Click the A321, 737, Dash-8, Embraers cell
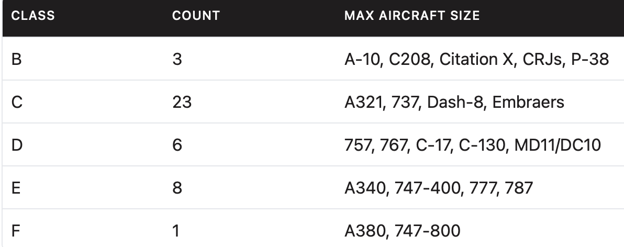This screenshot has width=624, height=247. coord(454,102)
